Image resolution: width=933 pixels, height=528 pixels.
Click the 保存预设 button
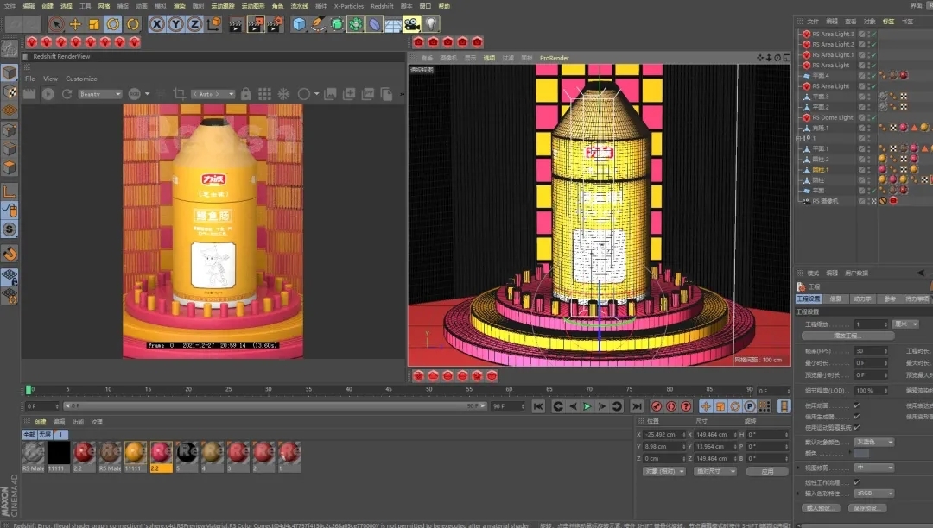(x=866, y=508)
